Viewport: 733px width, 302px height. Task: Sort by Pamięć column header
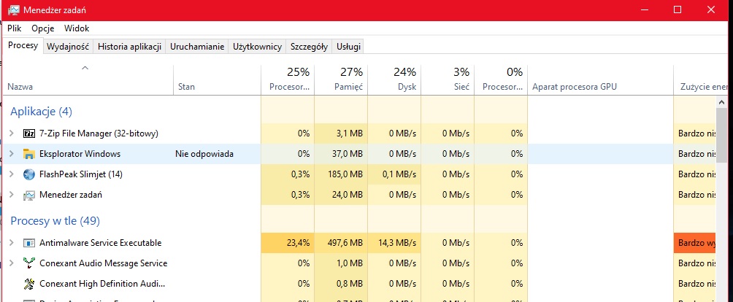pos(341,80)
